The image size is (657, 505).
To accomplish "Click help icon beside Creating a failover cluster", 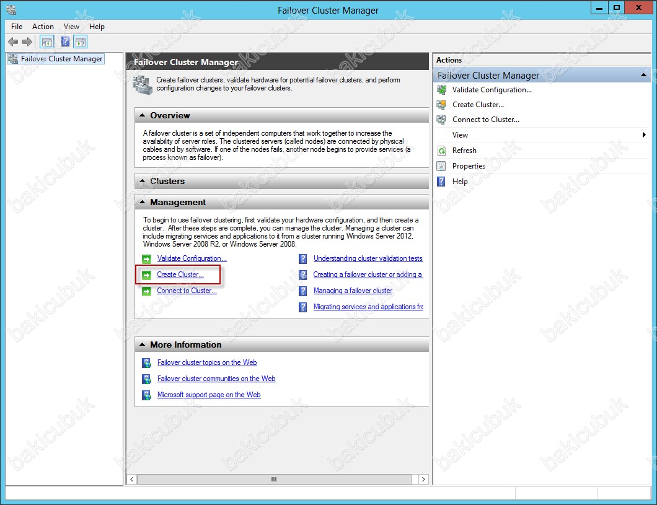I will [x=303, y=275].
